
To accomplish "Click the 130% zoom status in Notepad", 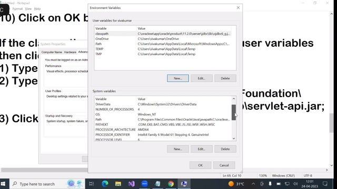I will [x=263, y=176].
